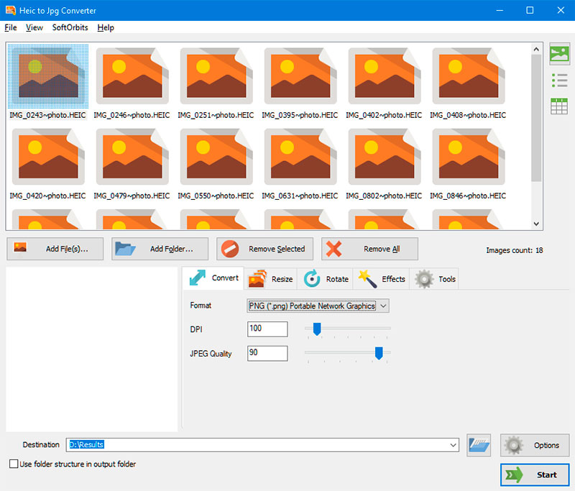The width and height of the screenshot is (575, 491).
Task: Switch to thumbnail view mode
Action: 560,54
